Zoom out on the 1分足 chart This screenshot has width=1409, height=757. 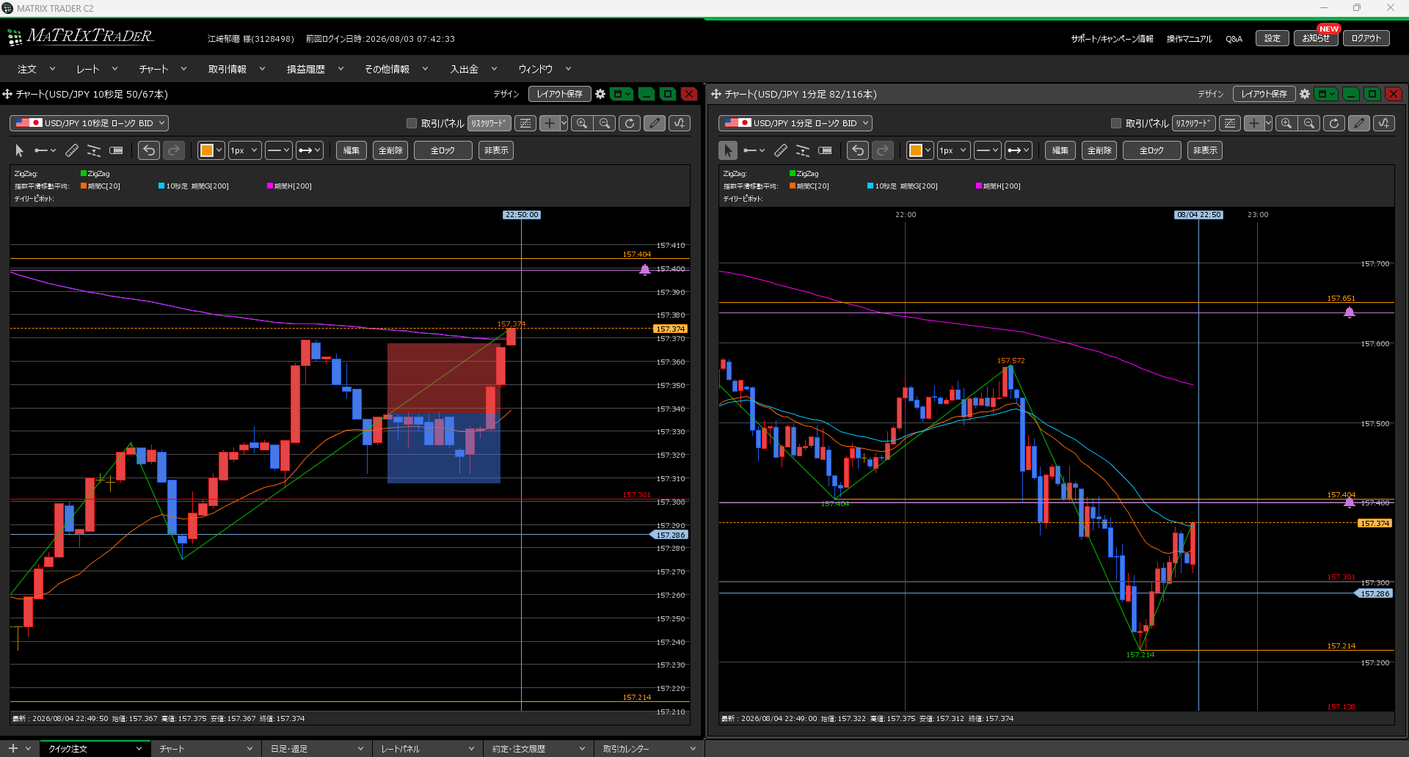[1309, 123]
